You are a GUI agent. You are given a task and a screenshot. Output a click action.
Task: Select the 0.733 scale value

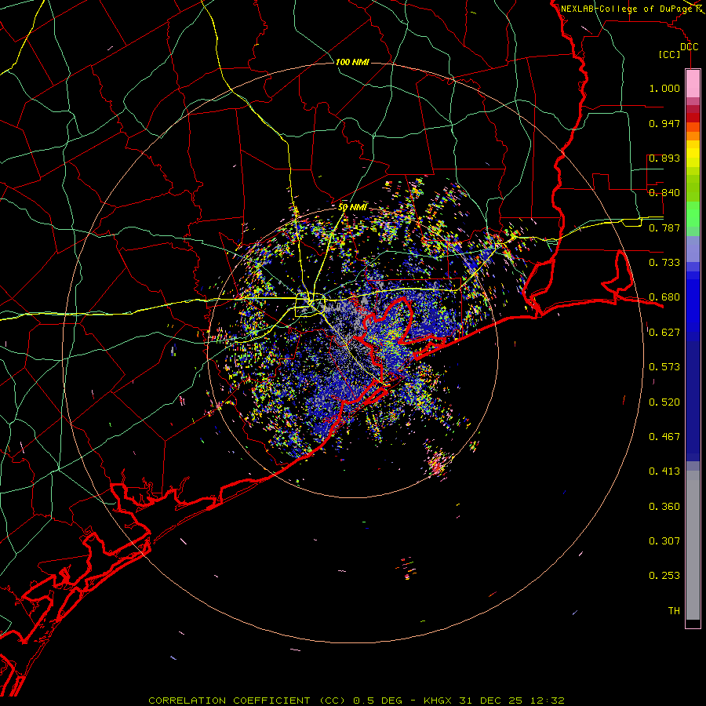(664, 263)
